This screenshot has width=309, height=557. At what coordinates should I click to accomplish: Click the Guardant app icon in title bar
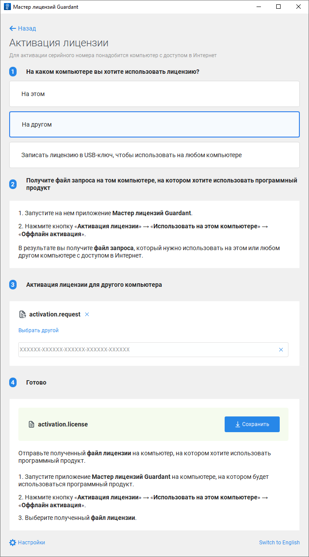[x=7, y=7]
